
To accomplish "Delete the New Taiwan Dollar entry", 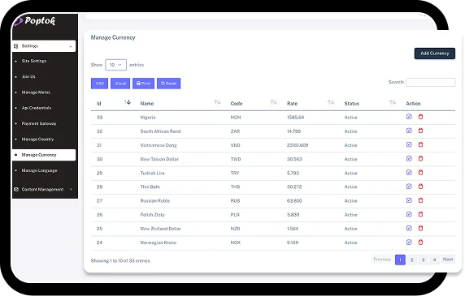I will [x=420, y=158].
